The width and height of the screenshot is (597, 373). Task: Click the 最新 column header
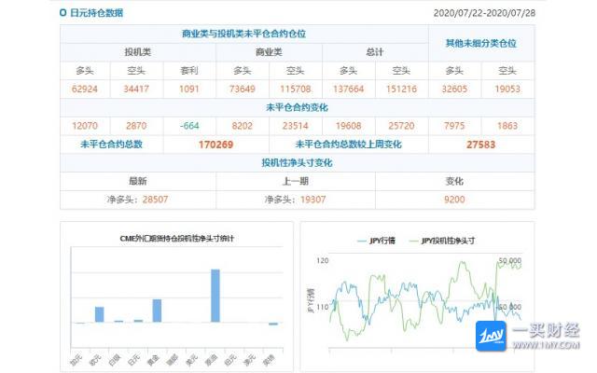click(138, 181)
